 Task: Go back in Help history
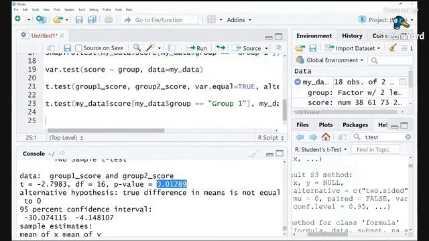(x=300, y=137)
